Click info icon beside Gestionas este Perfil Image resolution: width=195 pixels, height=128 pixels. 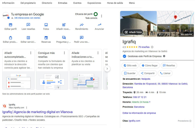pos(164,56)
